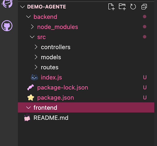Image resolution: width=157 pixels, height=146 pixels.
Task: Expand the node_modules folder
Action: [x=32, y=27]
